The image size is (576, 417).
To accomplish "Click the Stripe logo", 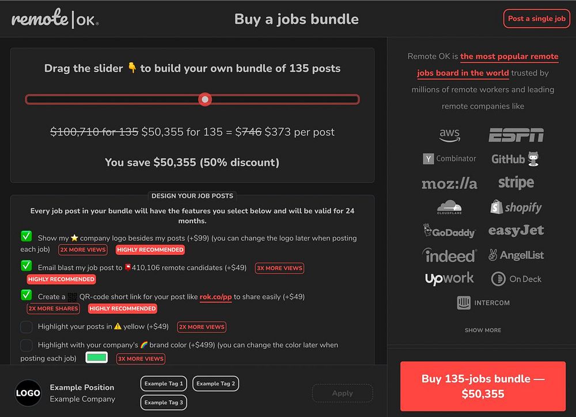I will [x=516, y=183].
